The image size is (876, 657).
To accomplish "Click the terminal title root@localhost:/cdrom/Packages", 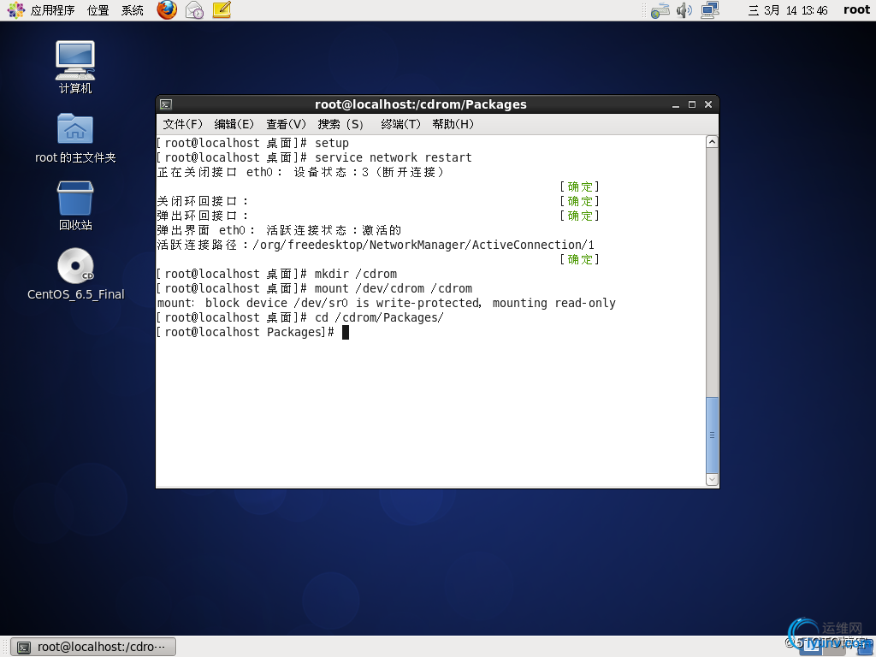I will pos(421,104).
